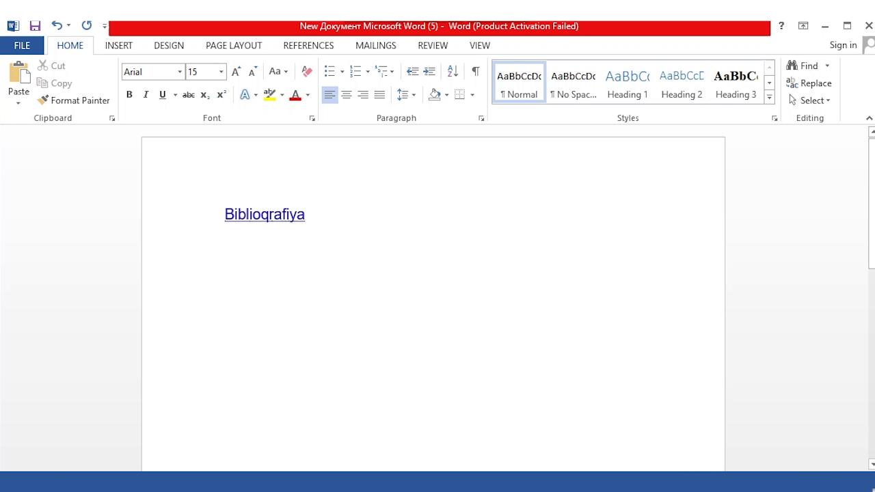Click the Clear All Formatting eraser icon
Image resolution: width=875 pixels, height=492 pixels.
(307, 72)
